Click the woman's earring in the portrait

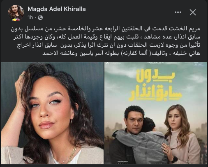pyautogui.click(x=72, y=121)
